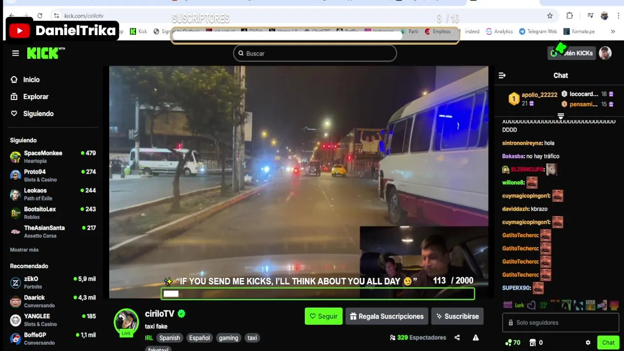The image size is (624, 351).
Task: Go to Inicio in the sidebar
Action: point(25,79)
